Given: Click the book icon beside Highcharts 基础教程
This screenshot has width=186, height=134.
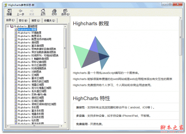Looking at the screenshot, I should tap(12, 26).
